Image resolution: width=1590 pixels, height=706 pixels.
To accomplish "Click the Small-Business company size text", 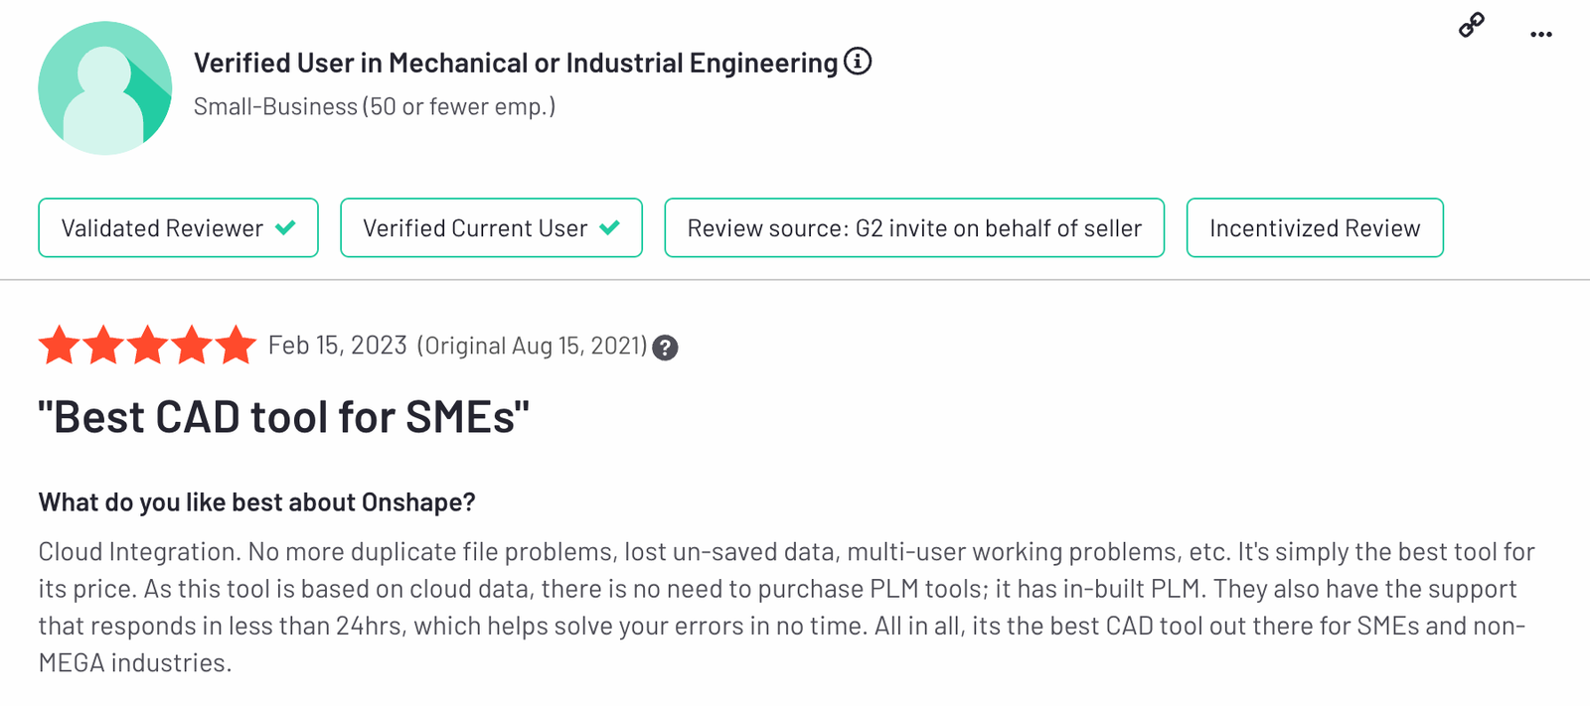I will coord(374,106).
